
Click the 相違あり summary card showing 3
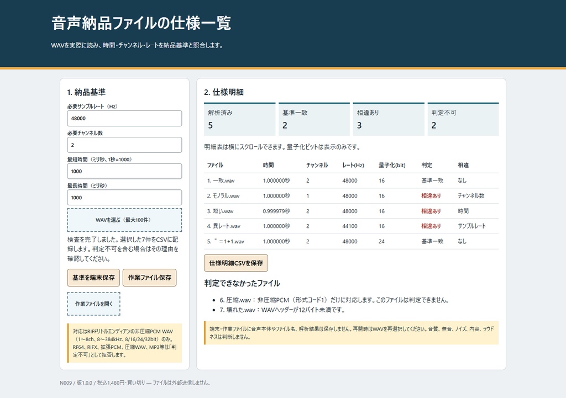(x=389, y=119)
